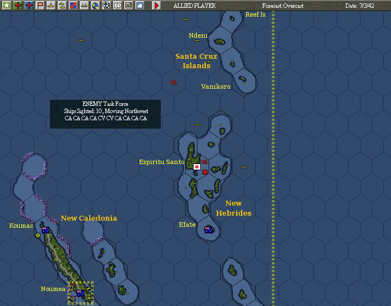Select the Australian flag base at Efate
Image resolution: width=391 pixels, height=306 pixels.
(209, 229)
